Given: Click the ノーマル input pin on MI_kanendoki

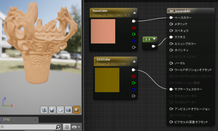Looking at the screenshot, I should click(171, 63).
